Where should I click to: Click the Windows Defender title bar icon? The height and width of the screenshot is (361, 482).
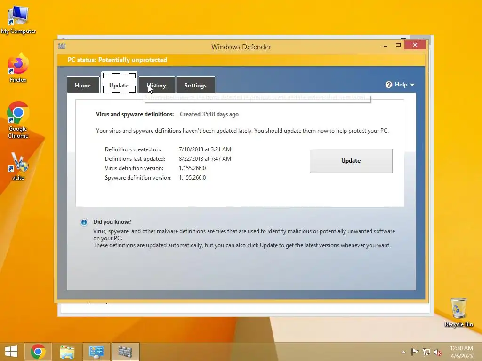click(62, 46)
